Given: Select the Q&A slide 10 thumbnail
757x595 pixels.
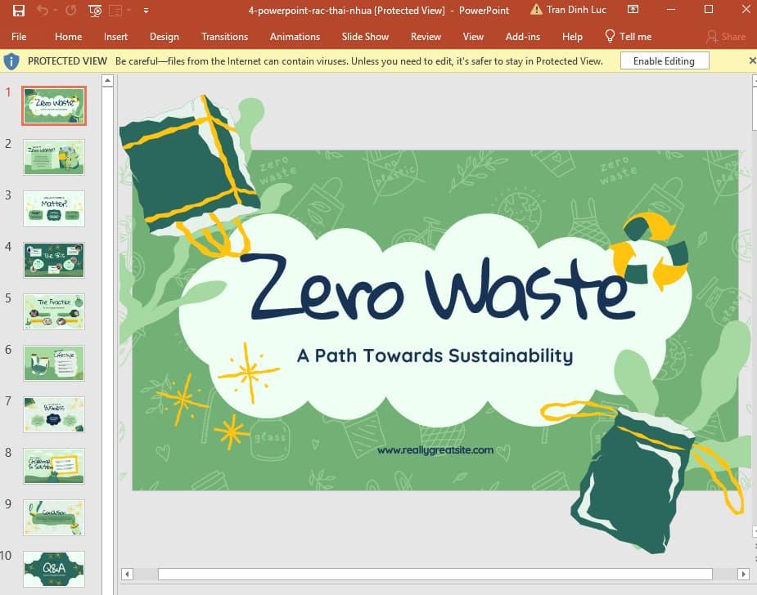Looking at the screenshot, I should click(54, 568).
